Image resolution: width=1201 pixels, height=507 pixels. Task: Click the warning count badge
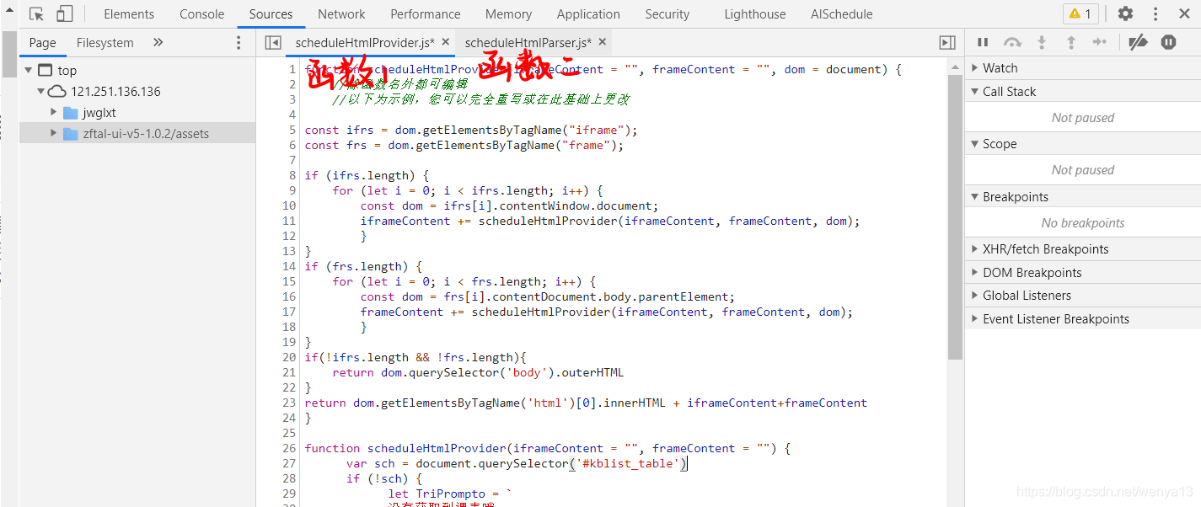coord(1080,13)
